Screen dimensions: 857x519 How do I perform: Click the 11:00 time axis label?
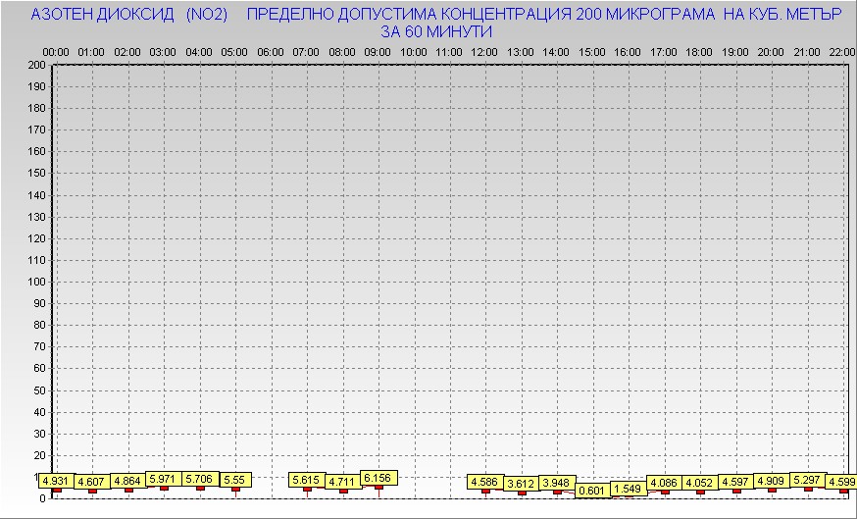click(x=449, y=51)
